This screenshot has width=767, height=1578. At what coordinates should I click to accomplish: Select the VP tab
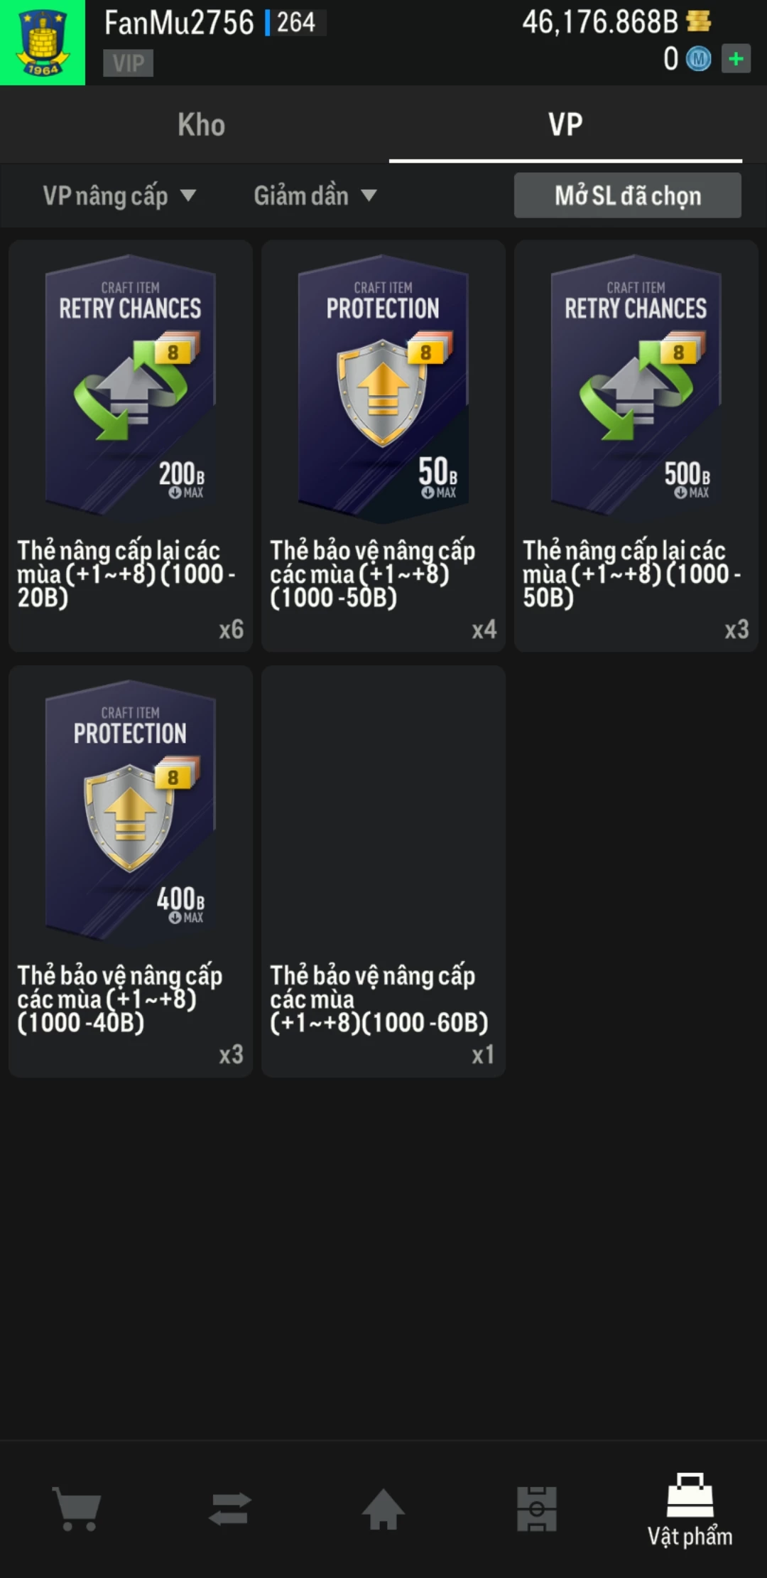pyautogui.click(x=565, y=125)
